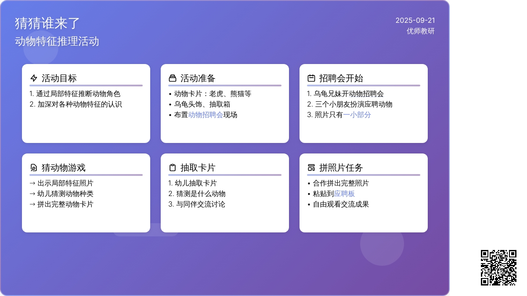Click the 优师教研 author label

coord(420,31)
